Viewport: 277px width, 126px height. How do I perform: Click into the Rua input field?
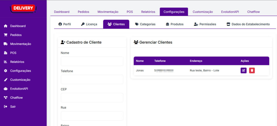point(92,116)
